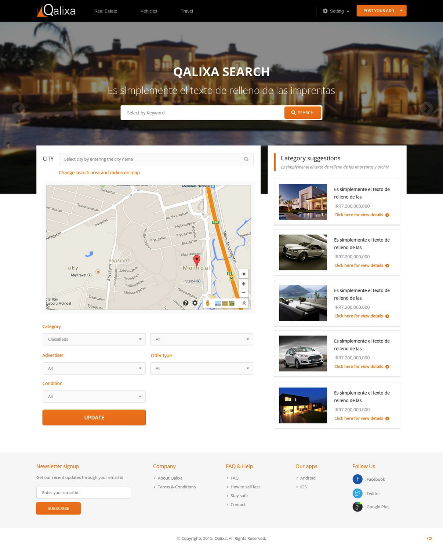Click the UPDATE button
The width and height of the screenshot is (443, 550).
tap(94, 418)
